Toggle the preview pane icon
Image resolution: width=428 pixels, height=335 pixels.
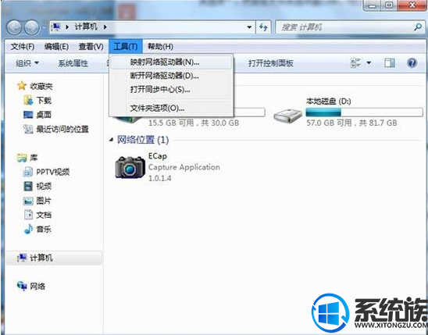390,63
